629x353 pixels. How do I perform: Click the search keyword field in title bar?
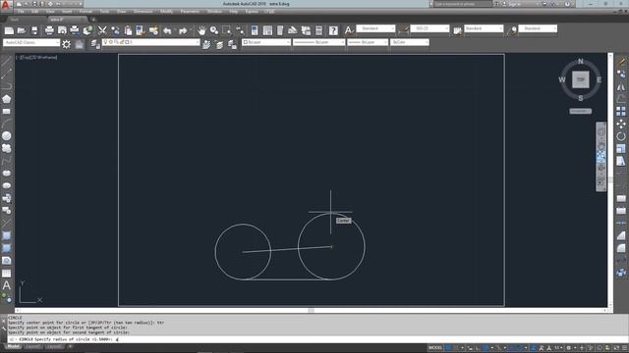pos(463,4)
